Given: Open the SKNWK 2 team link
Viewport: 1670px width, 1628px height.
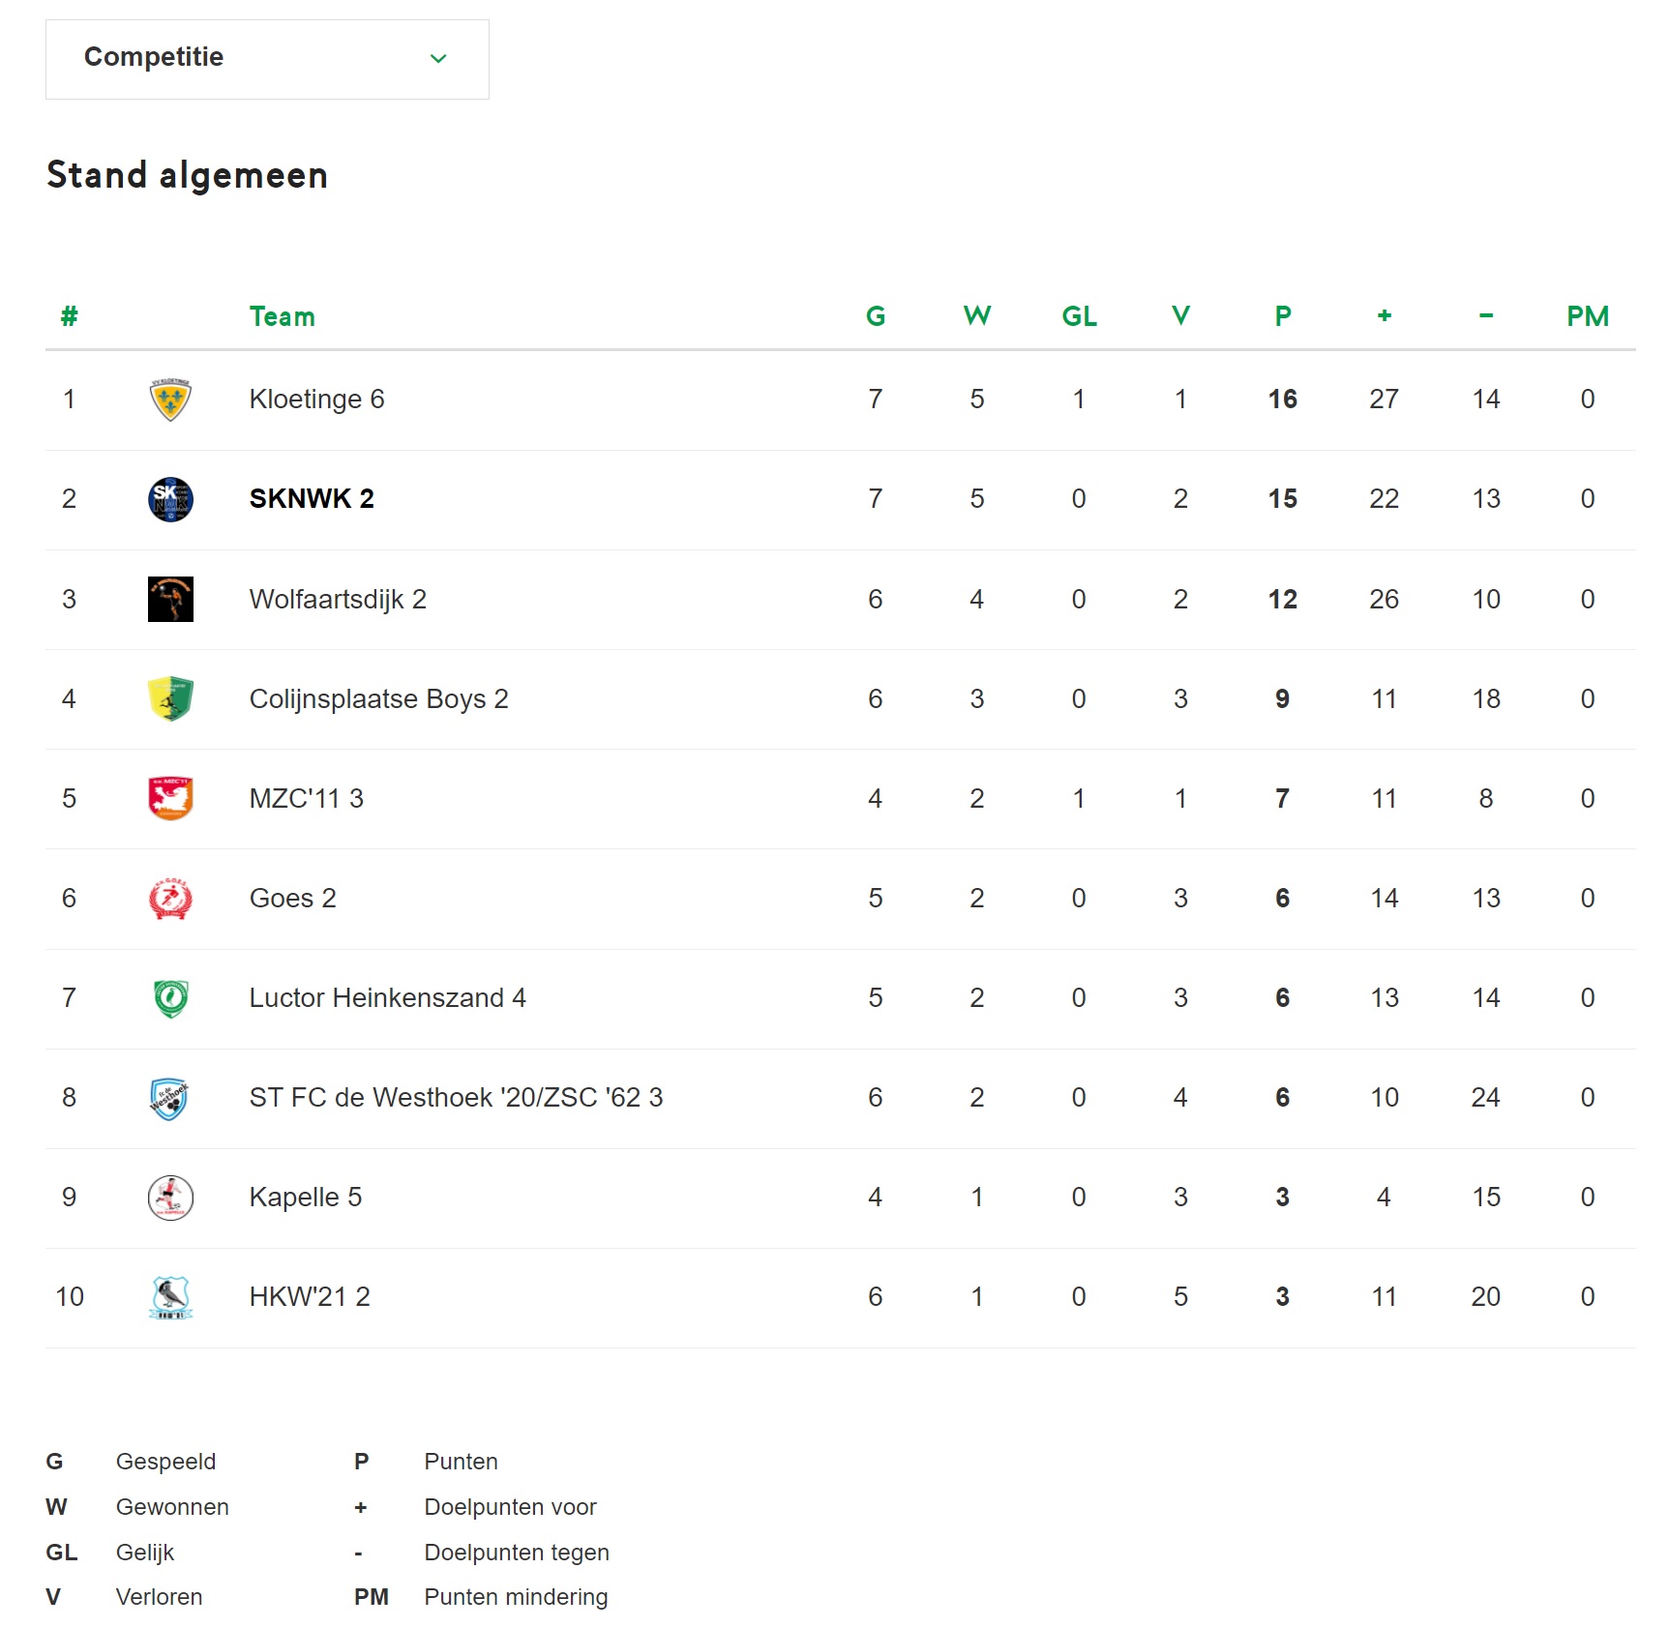Looking at the screenshot, I should coord(312,499).
